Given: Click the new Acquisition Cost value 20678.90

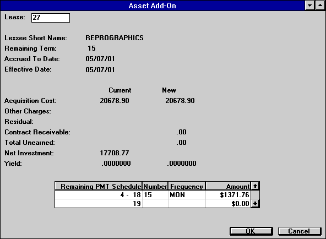Looking at the screenshot, I should click(180, 101).
